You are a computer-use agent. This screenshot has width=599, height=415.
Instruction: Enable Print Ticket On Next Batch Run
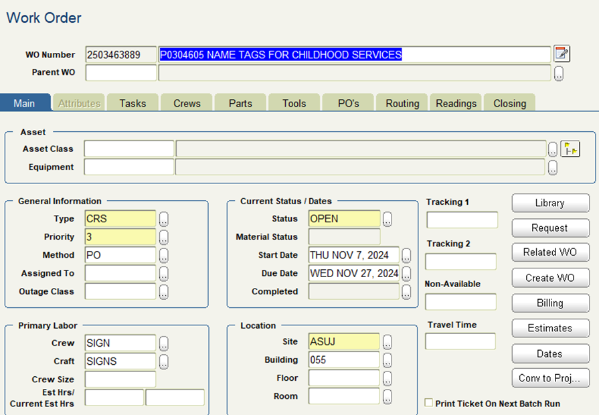429,403
